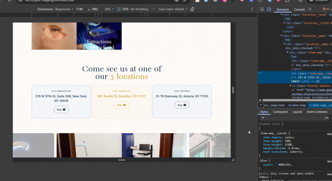Click the freckled face photo thumbnail

[x=54, y=36]
